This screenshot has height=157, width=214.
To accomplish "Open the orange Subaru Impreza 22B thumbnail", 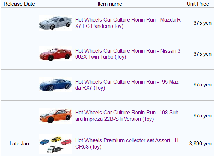I will [55, 116].
